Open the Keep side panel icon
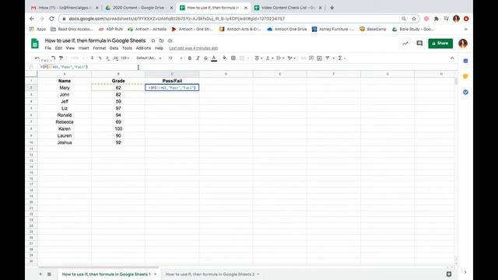The height and width of the screenshot is (280, 498). [x=465, y=76]
